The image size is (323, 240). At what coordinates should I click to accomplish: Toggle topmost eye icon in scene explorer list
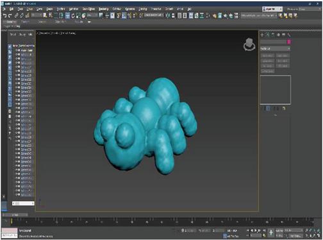click(16, 50)
